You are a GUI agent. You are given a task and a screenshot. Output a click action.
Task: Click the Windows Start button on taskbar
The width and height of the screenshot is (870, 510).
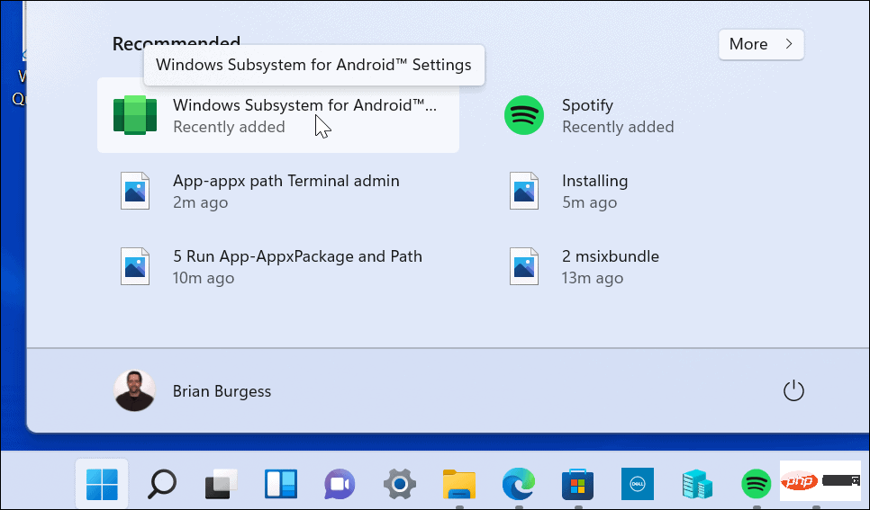point(102,484)
